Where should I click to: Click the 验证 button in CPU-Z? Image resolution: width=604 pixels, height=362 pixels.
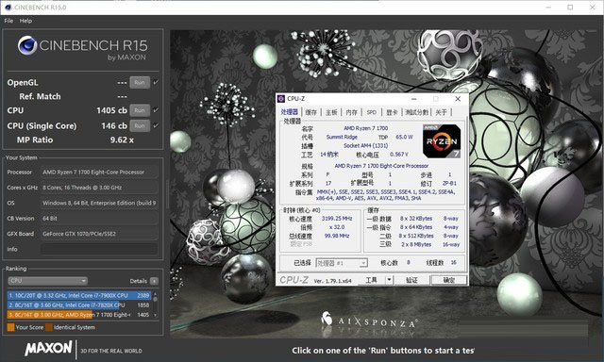[x=411, y=280]
